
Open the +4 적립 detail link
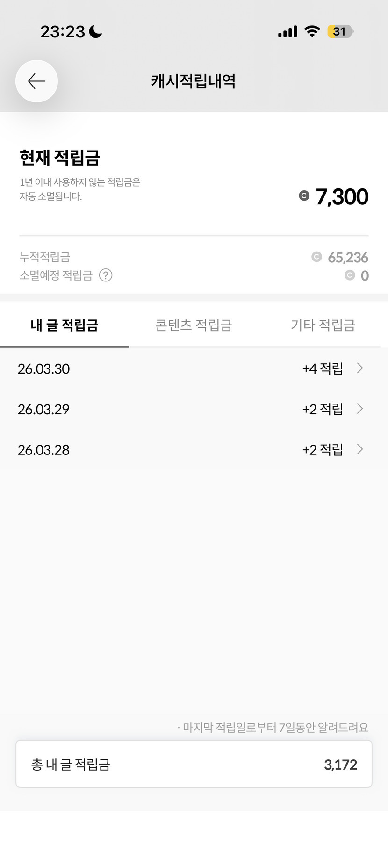pyautogui.click(x=323, y=368)
